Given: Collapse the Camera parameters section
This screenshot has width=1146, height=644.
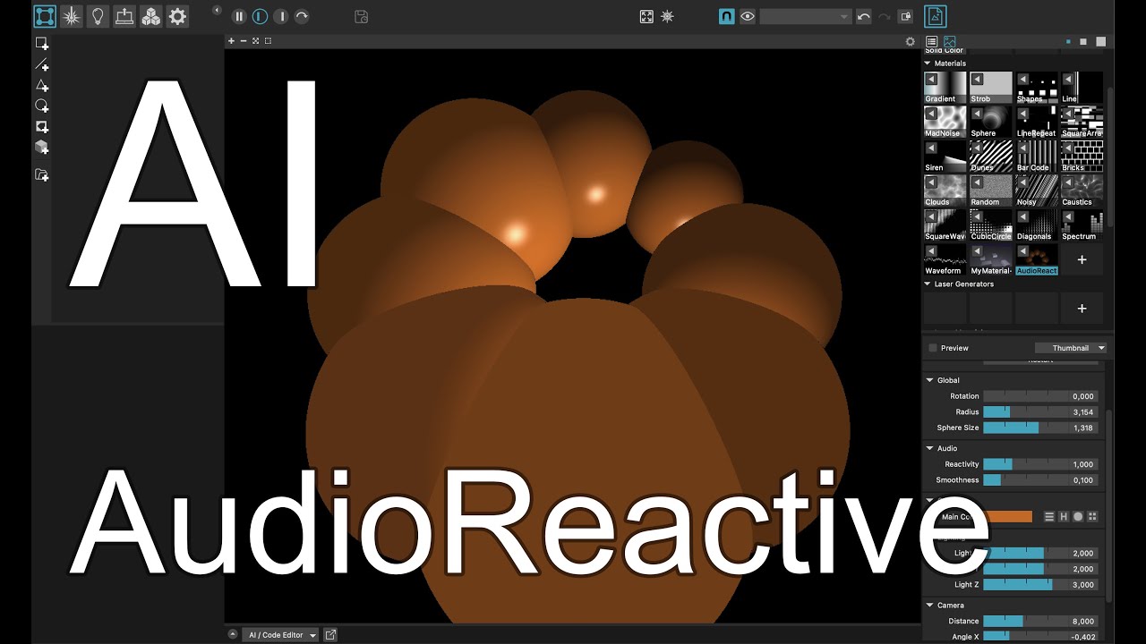Looking at the screenshot, I should point(930,606).
